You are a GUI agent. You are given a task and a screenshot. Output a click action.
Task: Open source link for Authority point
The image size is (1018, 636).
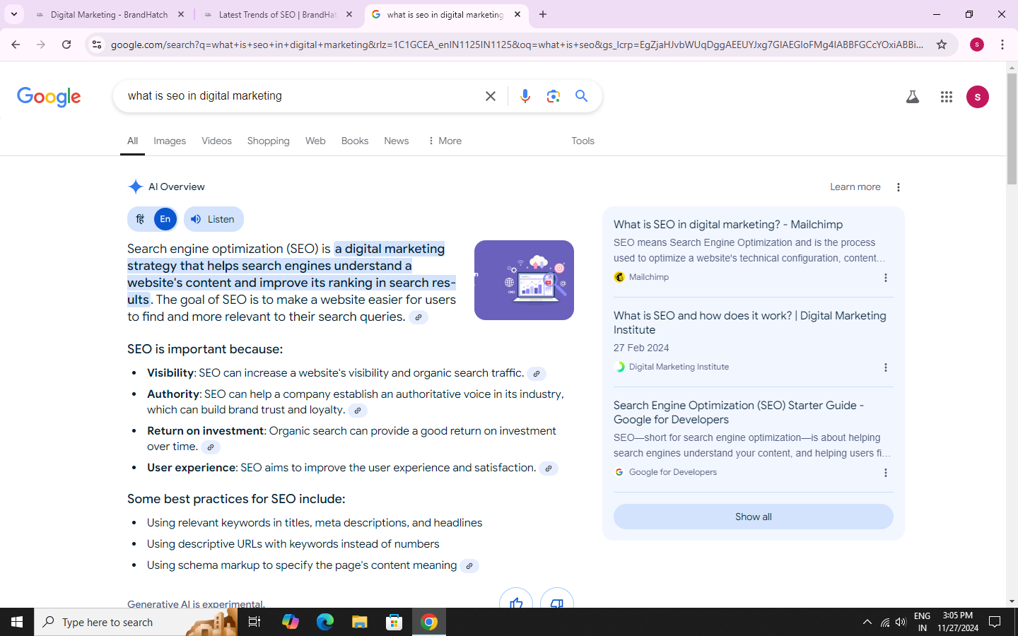[358, 411]
